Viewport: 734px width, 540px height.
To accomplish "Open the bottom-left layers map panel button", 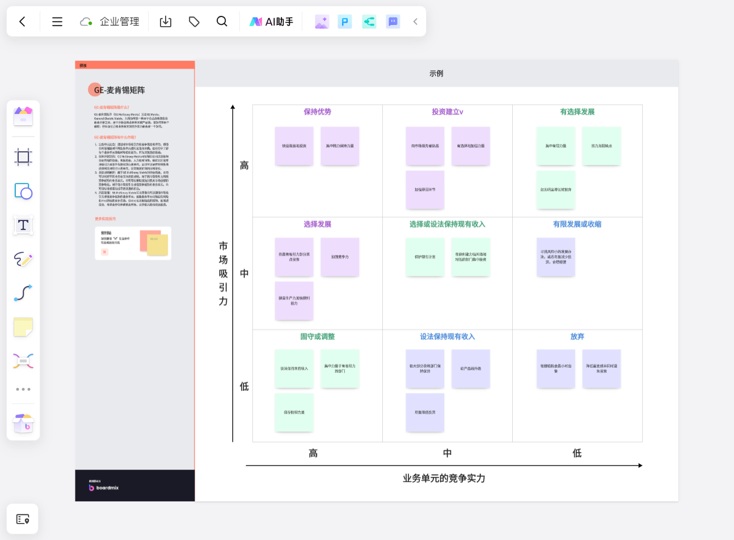I will coord(23,519).
